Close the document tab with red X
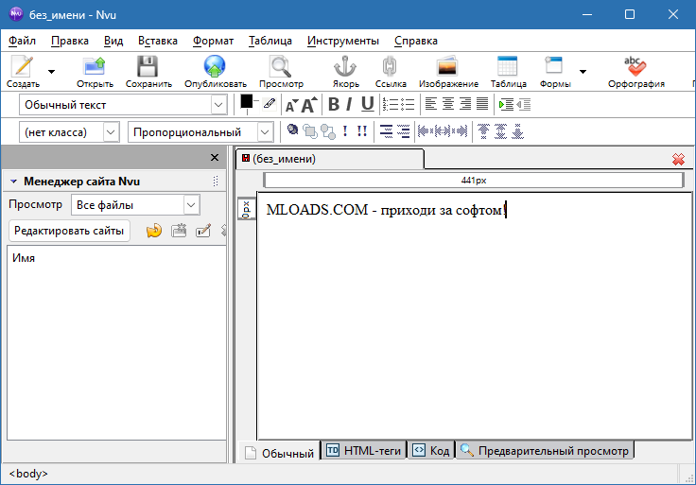The width and height of the screenshot is (696, 485). point(678,159)
